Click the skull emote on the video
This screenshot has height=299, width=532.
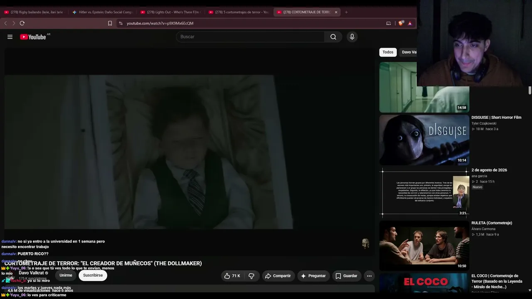[x=365, y=243]
